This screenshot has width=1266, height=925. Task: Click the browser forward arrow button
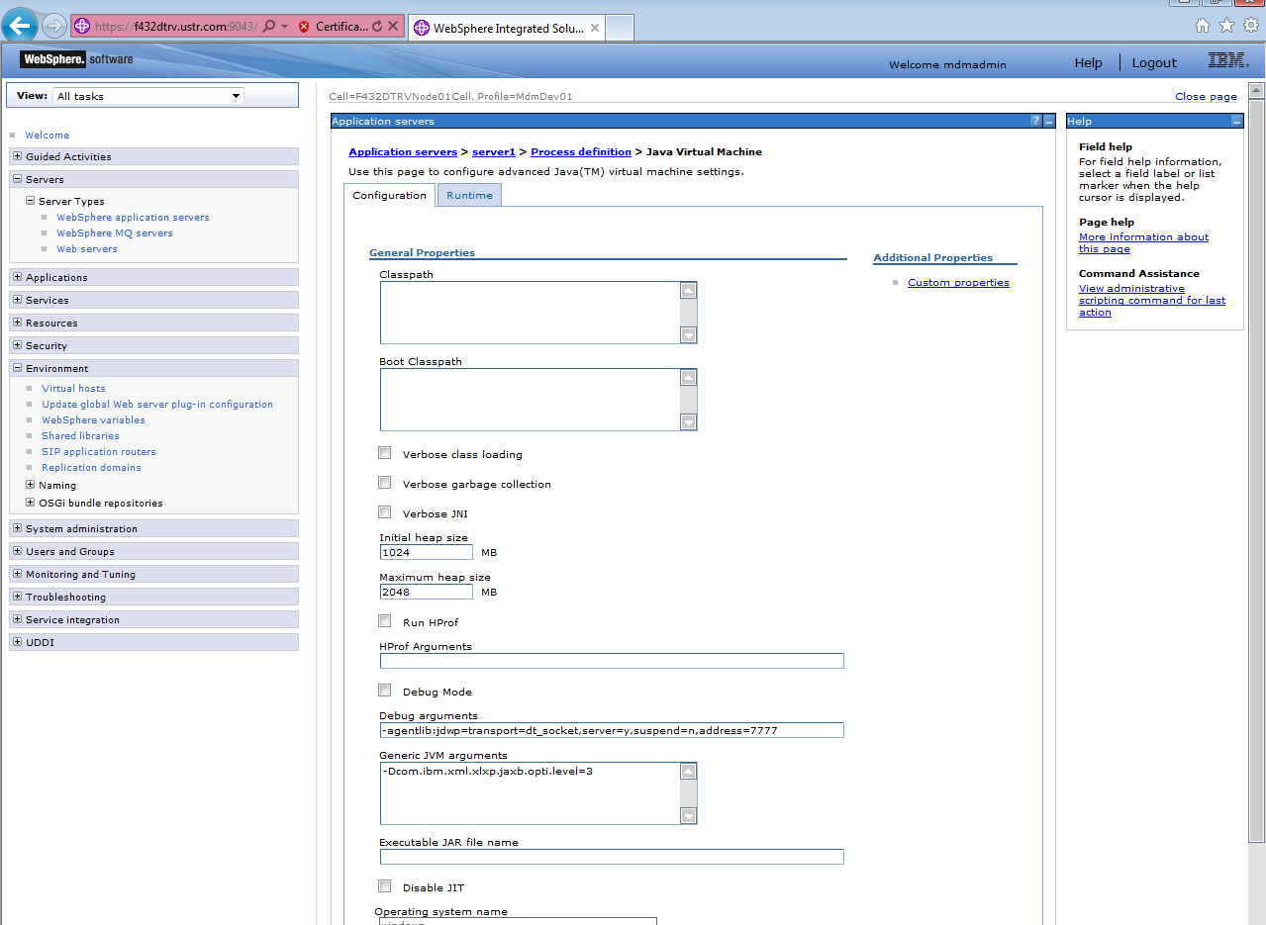53,27
